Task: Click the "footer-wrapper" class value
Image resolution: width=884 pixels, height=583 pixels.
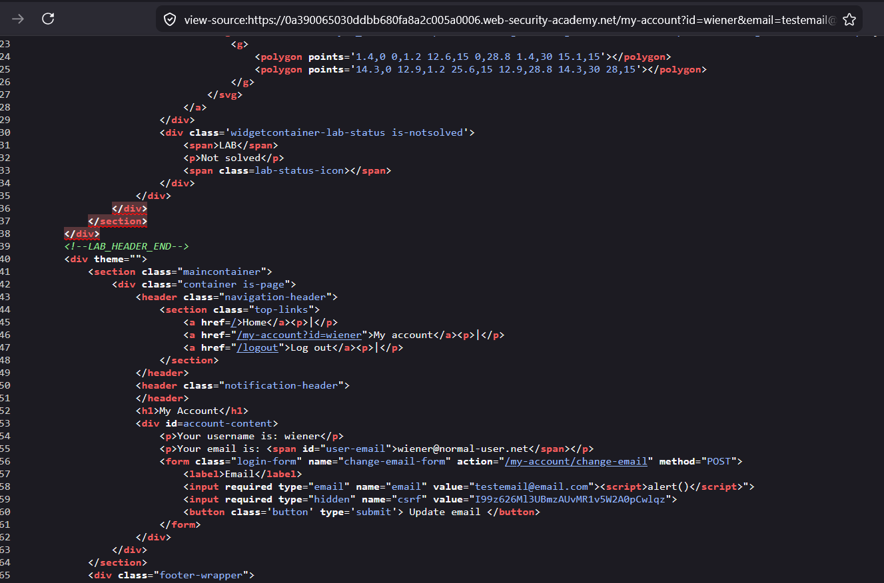Action: [x=201, y=576]
